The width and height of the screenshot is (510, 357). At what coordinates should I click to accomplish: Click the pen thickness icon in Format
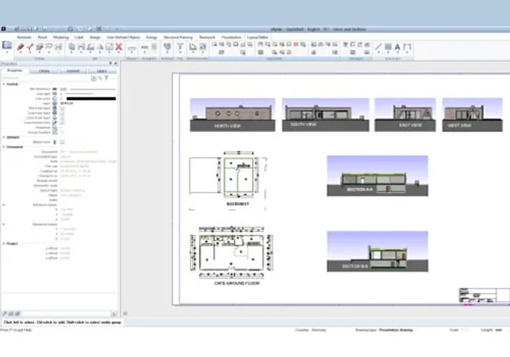point(55,89)
